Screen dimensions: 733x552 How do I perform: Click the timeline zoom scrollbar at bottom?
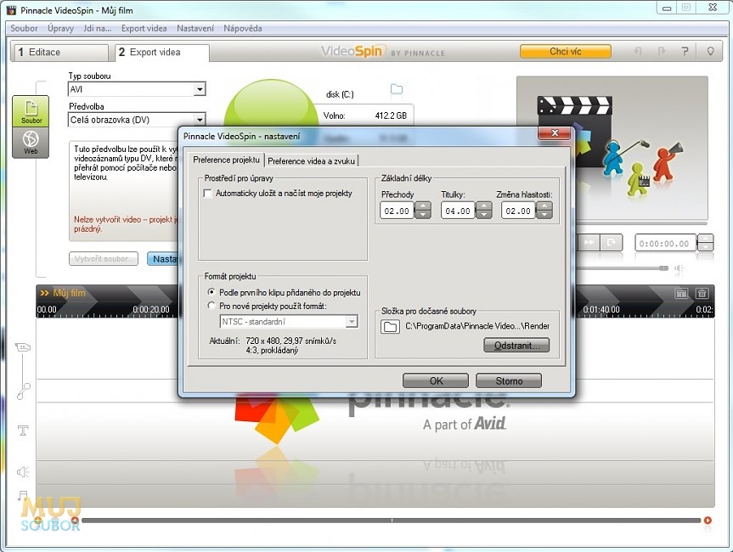[x=391, y=521]
